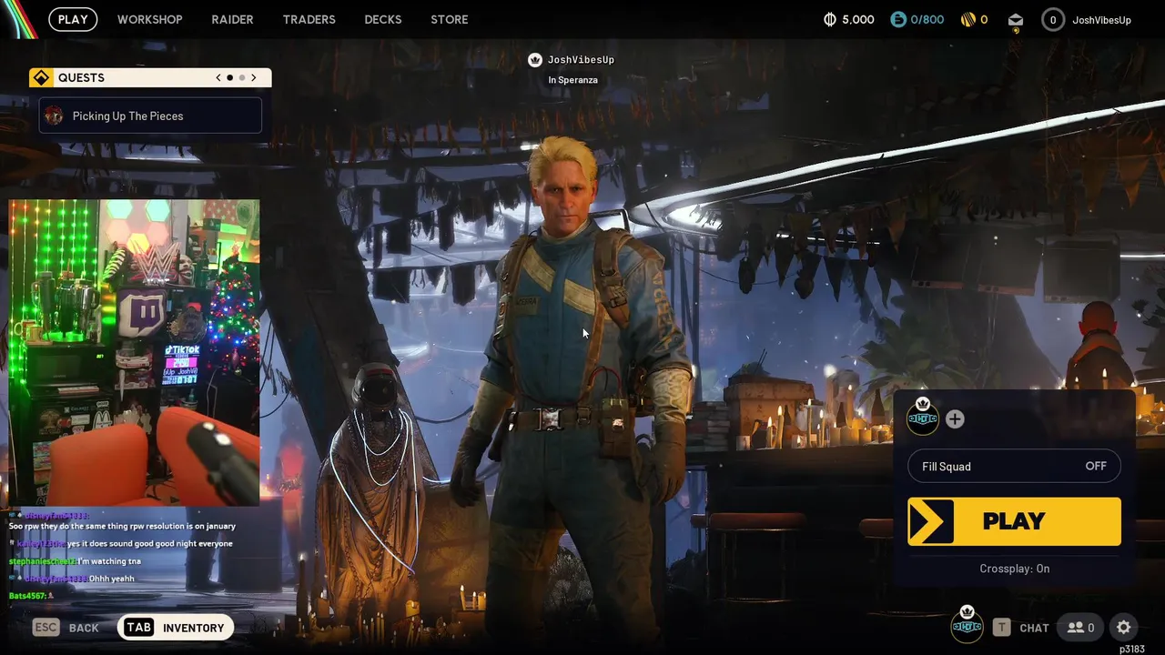Go to the Traders tab
The height and width of the screenshot is (655, 1165).
click(309, 19)
